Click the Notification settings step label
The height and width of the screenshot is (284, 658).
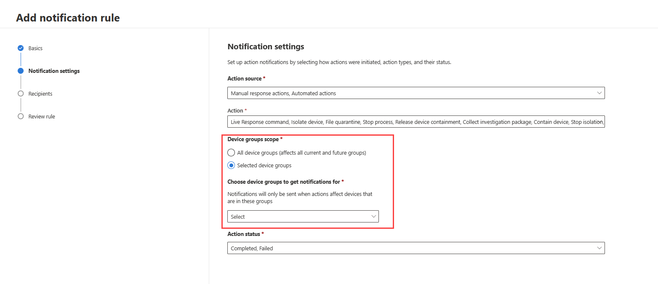pos(54,71)
